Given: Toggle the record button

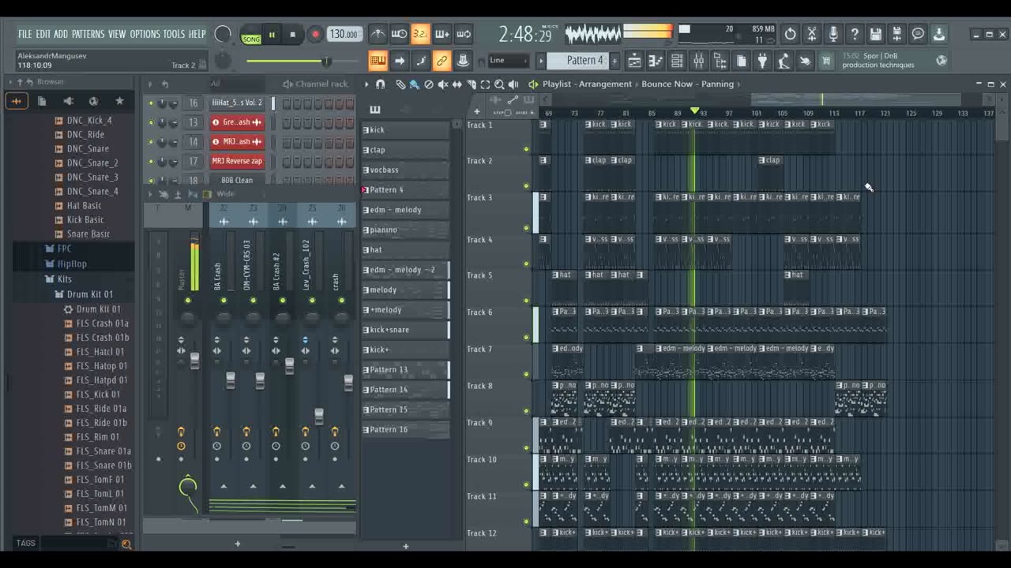Looking at the screenshot, I should click(x=314, y=34).
